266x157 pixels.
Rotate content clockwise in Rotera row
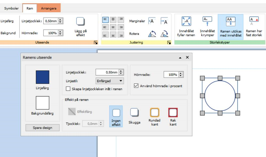click(x=164, y=34)
